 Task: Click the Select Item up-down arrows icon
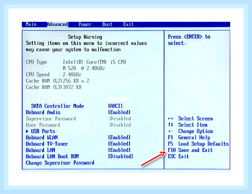coord(171,124)
